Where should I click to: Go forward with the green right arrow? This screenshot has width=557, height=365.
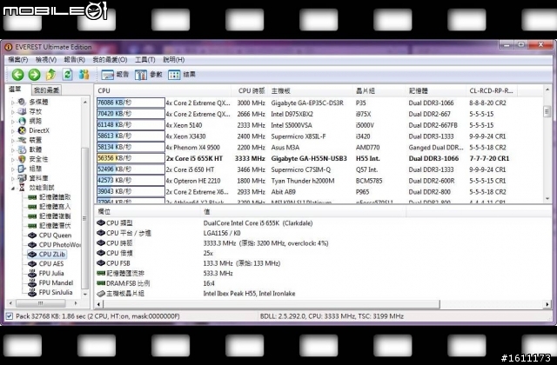click(35, 75)
